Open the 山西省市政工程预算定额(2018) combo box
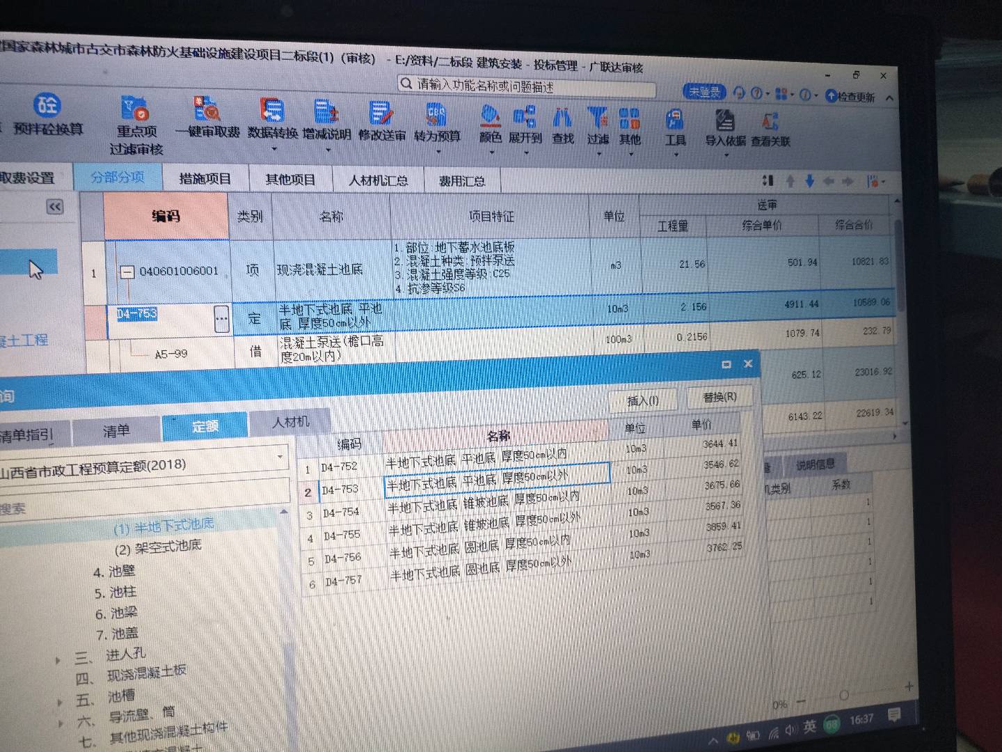 coord(143,463)
